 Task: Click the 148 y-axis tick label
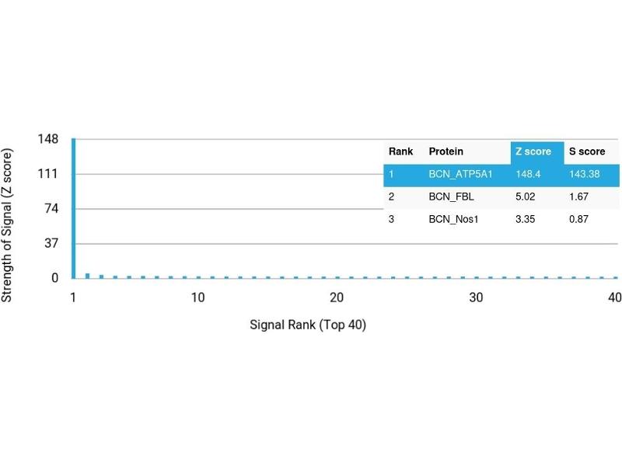point(47,139)
